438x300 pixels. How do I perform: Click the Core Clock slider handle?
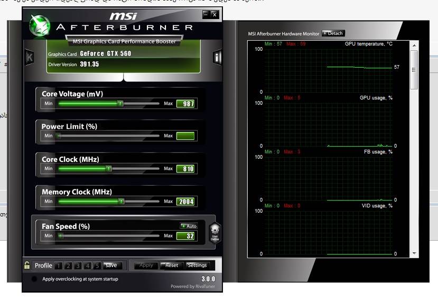[x=109, y=168]
